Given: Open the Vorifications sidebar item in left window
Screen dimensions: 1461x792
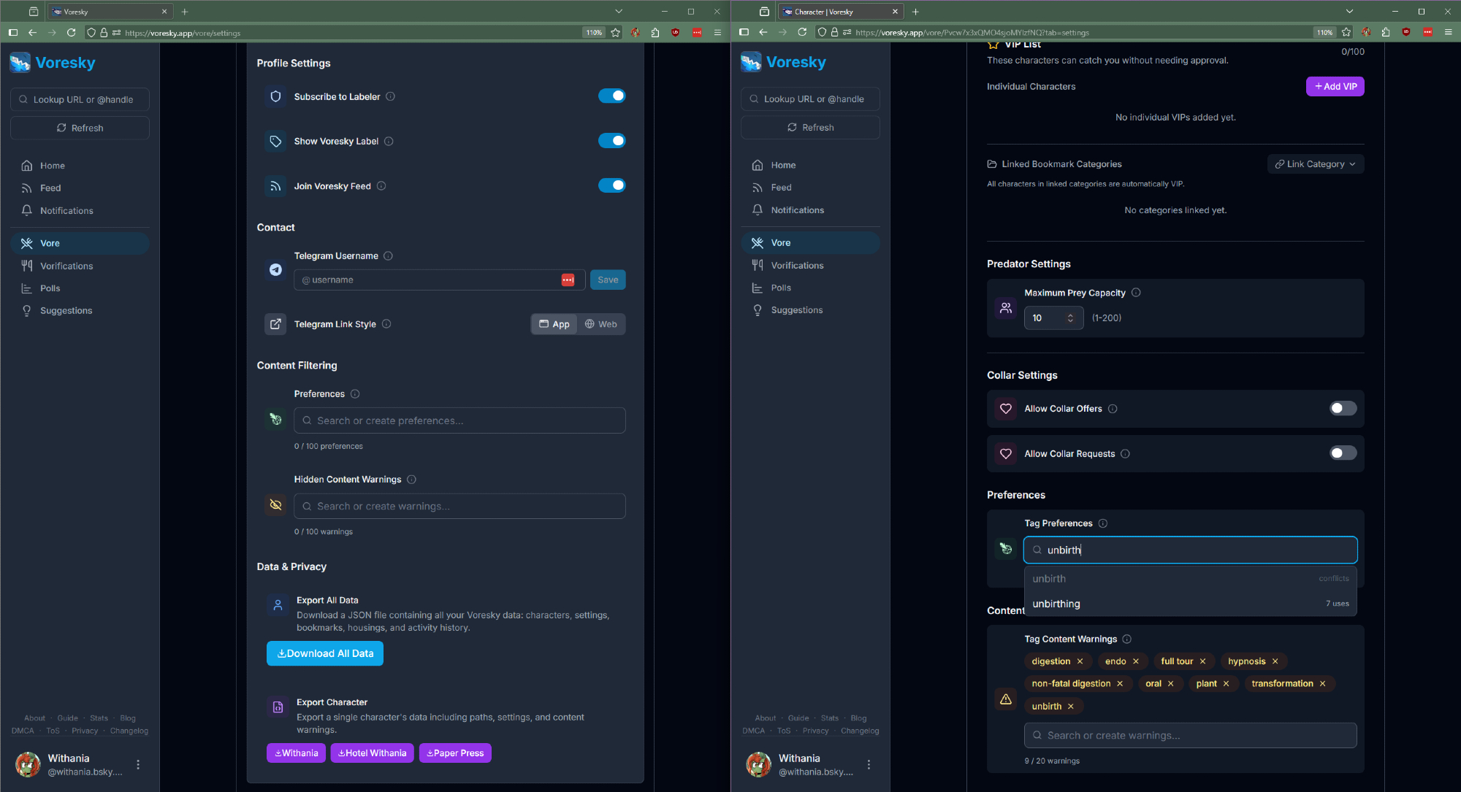Looking at the screenshot, I should pos(66,266).
